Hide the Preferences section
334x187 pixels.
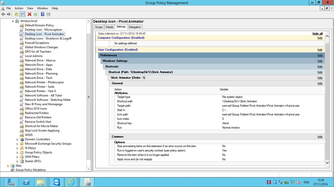pos(320,55)
